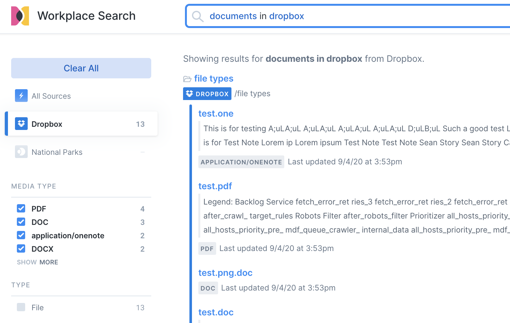This screenshot has width=510, height=323.
Task: Click the All Sources lightning bolt icon
Action: click(x=21, y=96)
